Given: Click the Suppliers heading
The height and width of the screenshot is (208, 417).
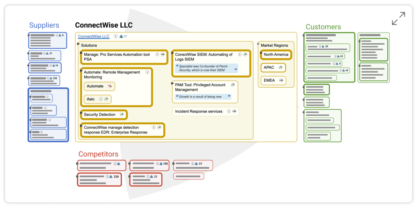Looking at the screenshot, I should pyautogui.click(x=44, y=25).
